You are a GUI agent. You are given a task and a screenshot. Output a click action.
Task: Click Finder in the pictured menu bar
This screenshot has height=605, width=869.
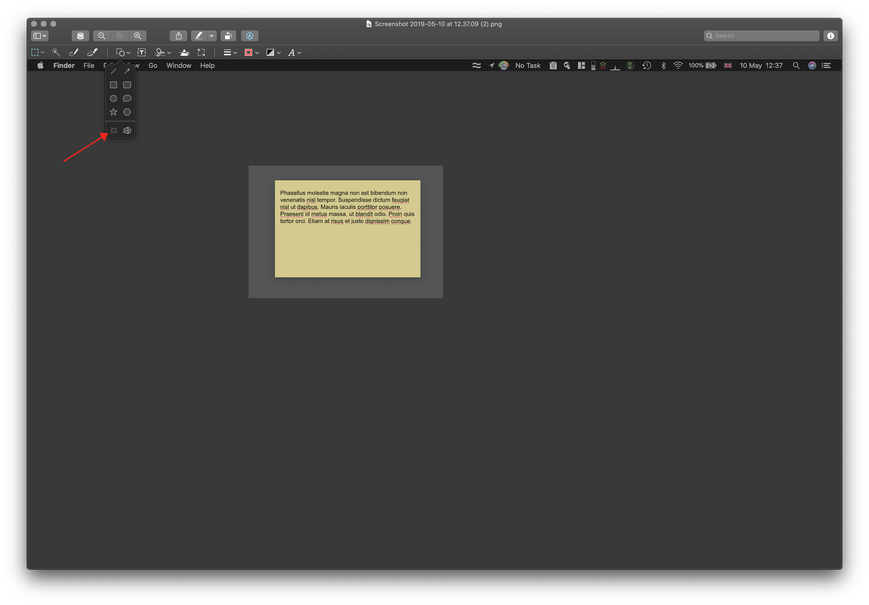point(64,65)
